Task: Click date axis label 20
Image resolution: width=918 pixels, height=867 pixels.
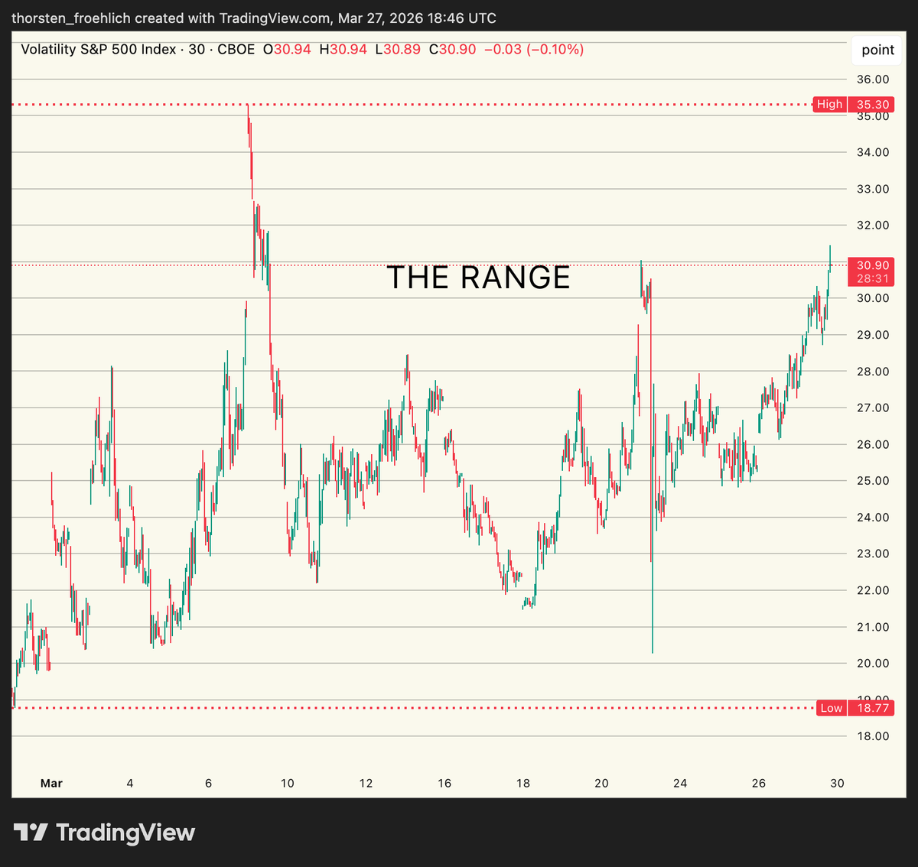Action: pyautogui.click(x=602, y=783)
